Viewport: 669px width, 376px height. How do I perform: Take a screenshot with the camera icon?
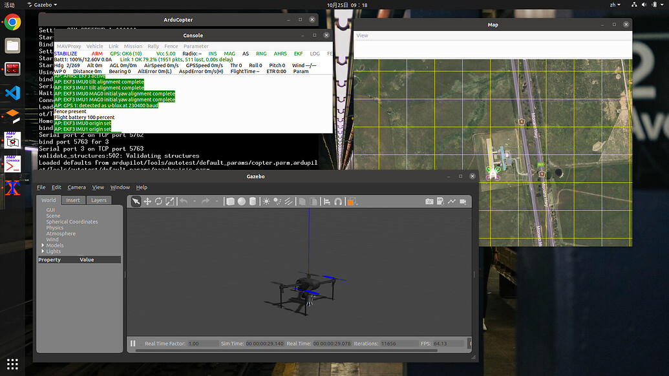429,202
